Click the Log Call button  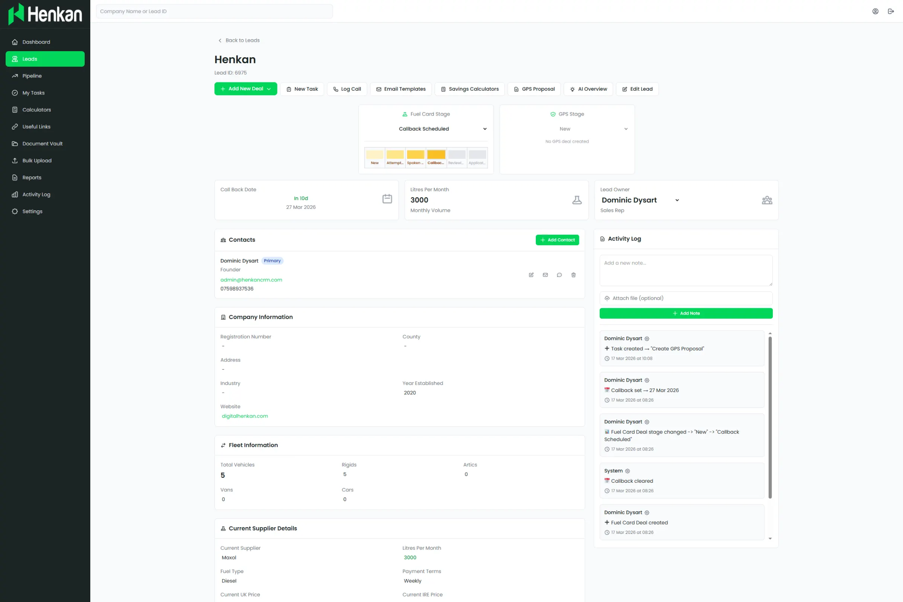coord(347,89)
